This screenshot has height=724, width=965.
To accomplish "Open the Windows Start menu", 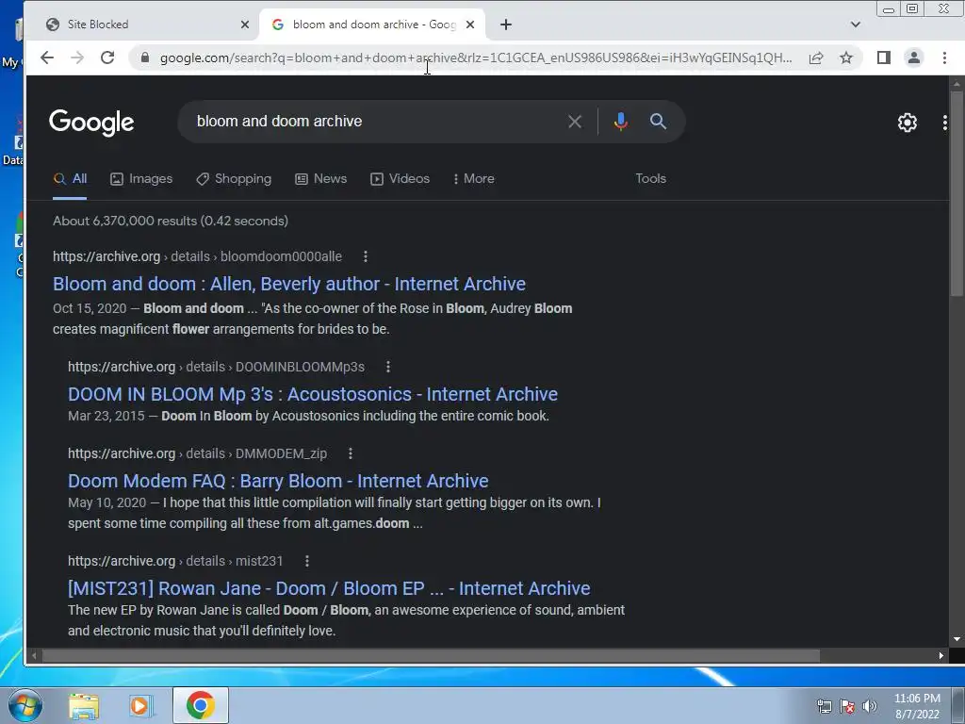I will point(25,705).
